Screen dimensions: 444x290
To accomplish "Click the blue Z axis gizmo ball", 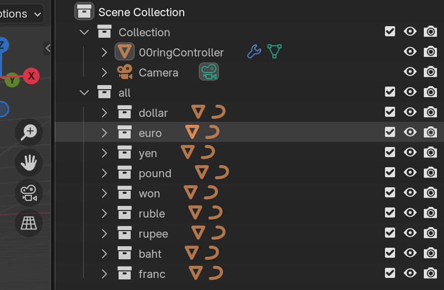I will point(3,45).
